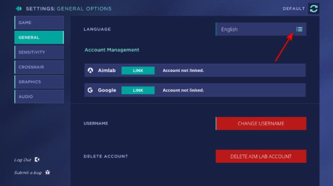Link the Aimlab account
This screenshot has height=186, width=333.
click(138, 70)
